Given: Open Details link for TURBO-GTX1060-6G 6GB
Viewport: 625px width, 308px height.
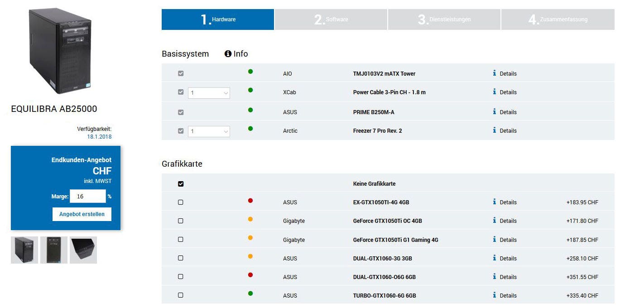Looking at the screenshot, I should (508, 295).
